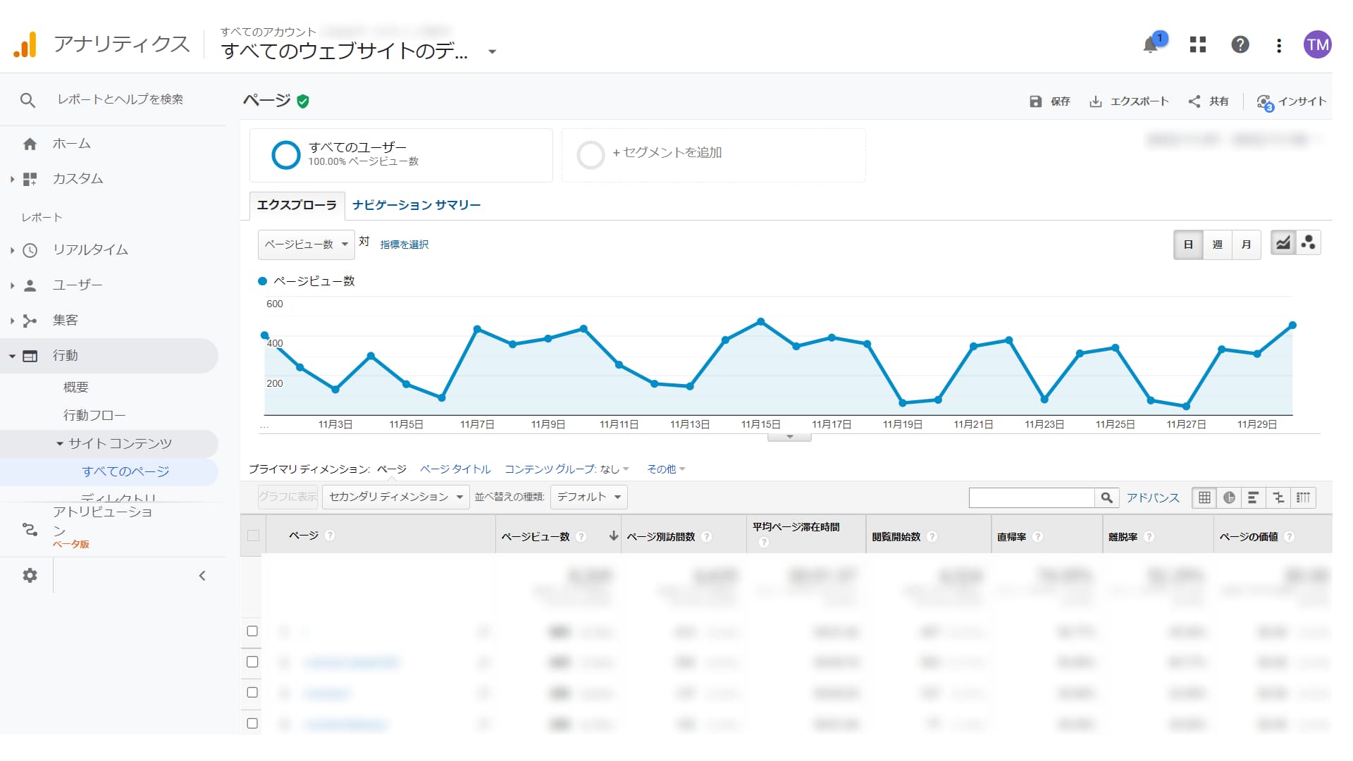The width and height of the screenshot is (1353, 761).
Task: Open the notifications bell
Action: (1151, 45)
